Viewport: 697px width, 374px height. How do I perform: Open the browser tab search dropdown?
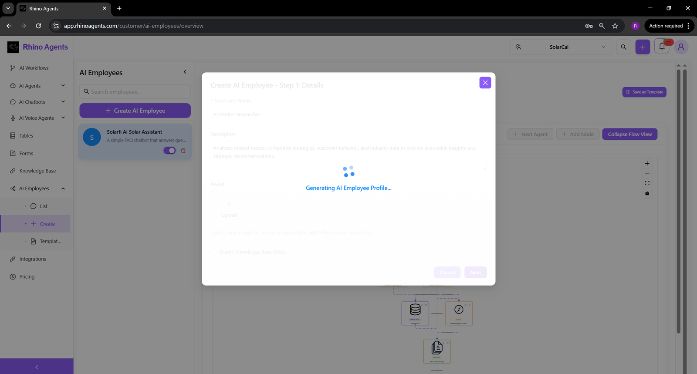[x=8, y=8]
